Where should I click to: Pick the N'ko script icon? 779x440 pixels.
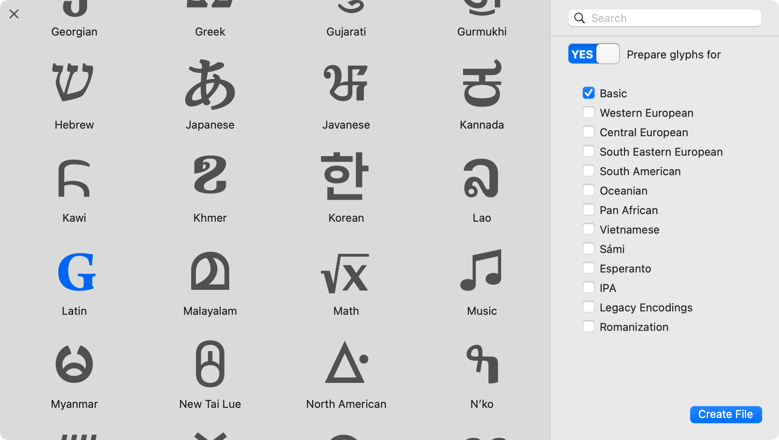tap(482, 364)
